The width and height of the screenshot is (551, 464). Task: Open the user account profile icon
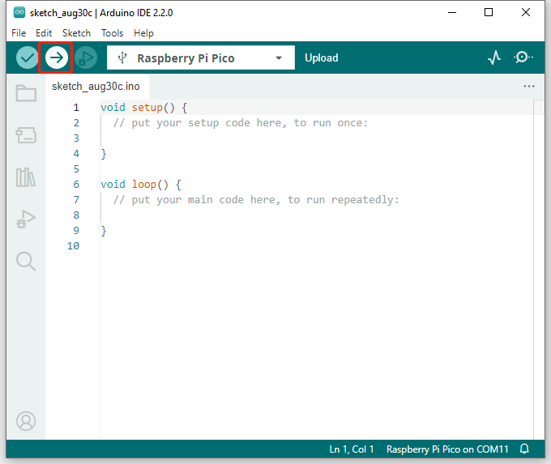(x=26, y=421)
